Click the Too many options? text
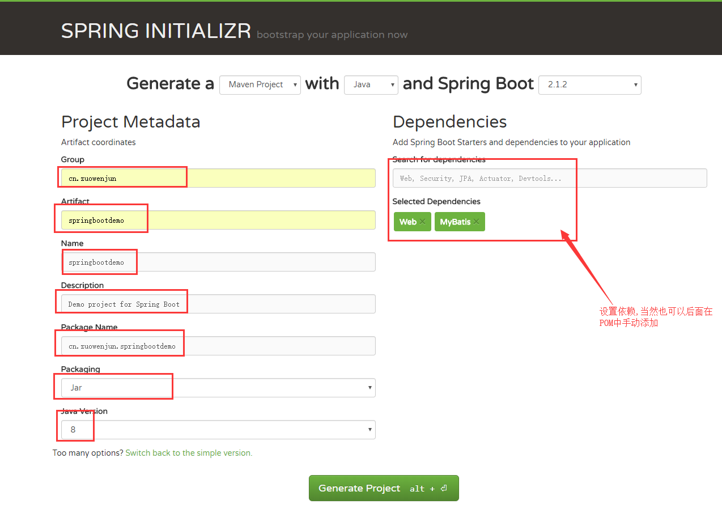Screen dimensions: 722x517 (x=88, y=453)
